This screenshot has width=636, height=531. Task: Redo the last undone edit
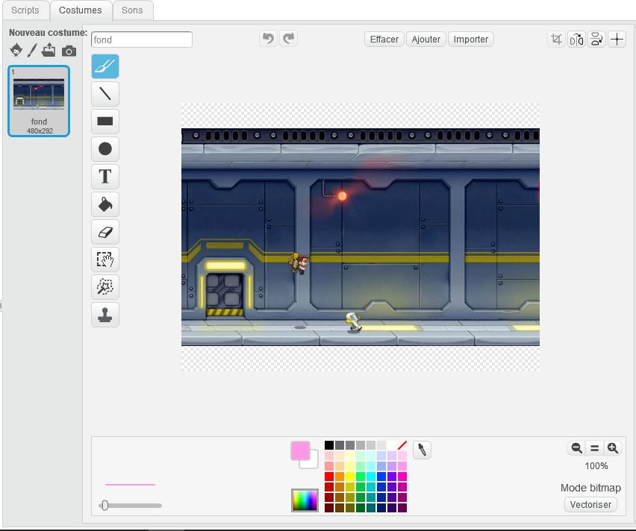pos(288,39)
